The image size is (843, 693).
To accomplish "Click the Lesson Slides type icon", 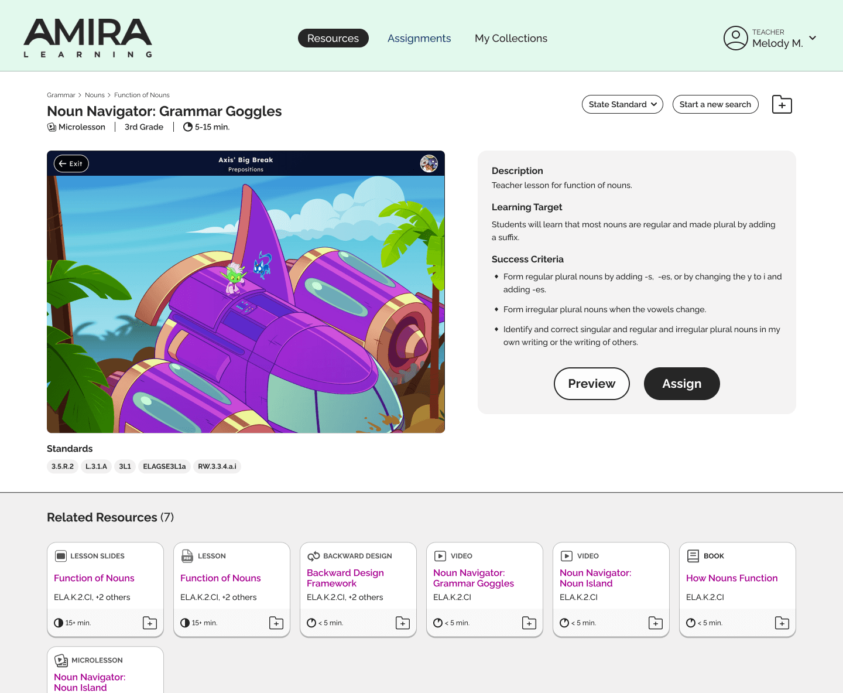I will [x=60, y=556].
